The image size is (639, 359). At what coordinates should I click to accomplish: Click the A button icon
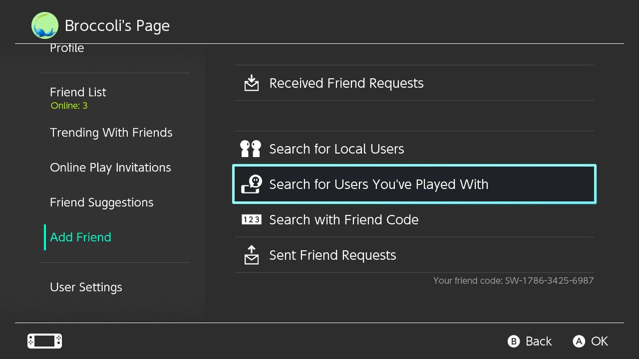point(579,341)
